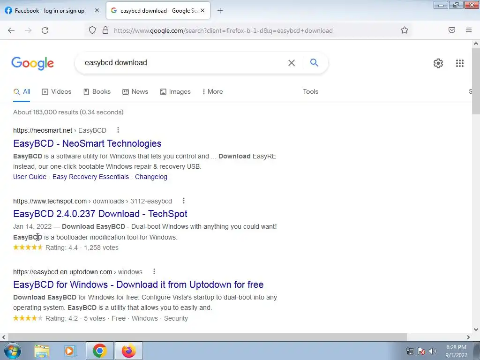Go back to the previous page
The height and width of the screenshot is (360, 480).
11,30
